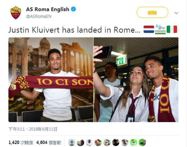
Task: View the 1,420 retweets list
Action: [21, 143]
